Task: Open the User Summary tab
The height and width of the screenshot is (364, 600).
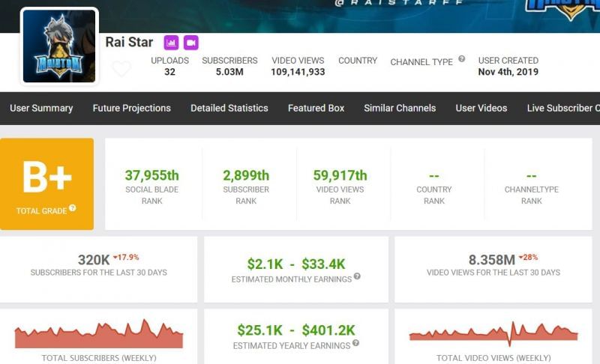Action: point(41,108)
